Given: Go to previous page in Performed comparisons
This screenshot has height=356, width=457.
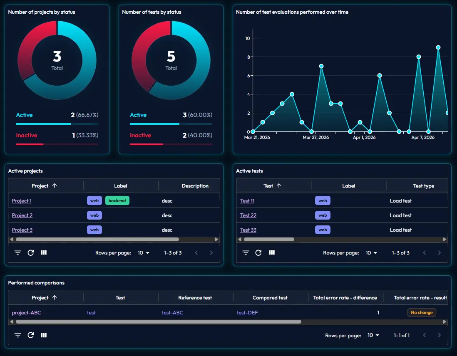Looking at the screenshot, I should (x=425, y=335).
